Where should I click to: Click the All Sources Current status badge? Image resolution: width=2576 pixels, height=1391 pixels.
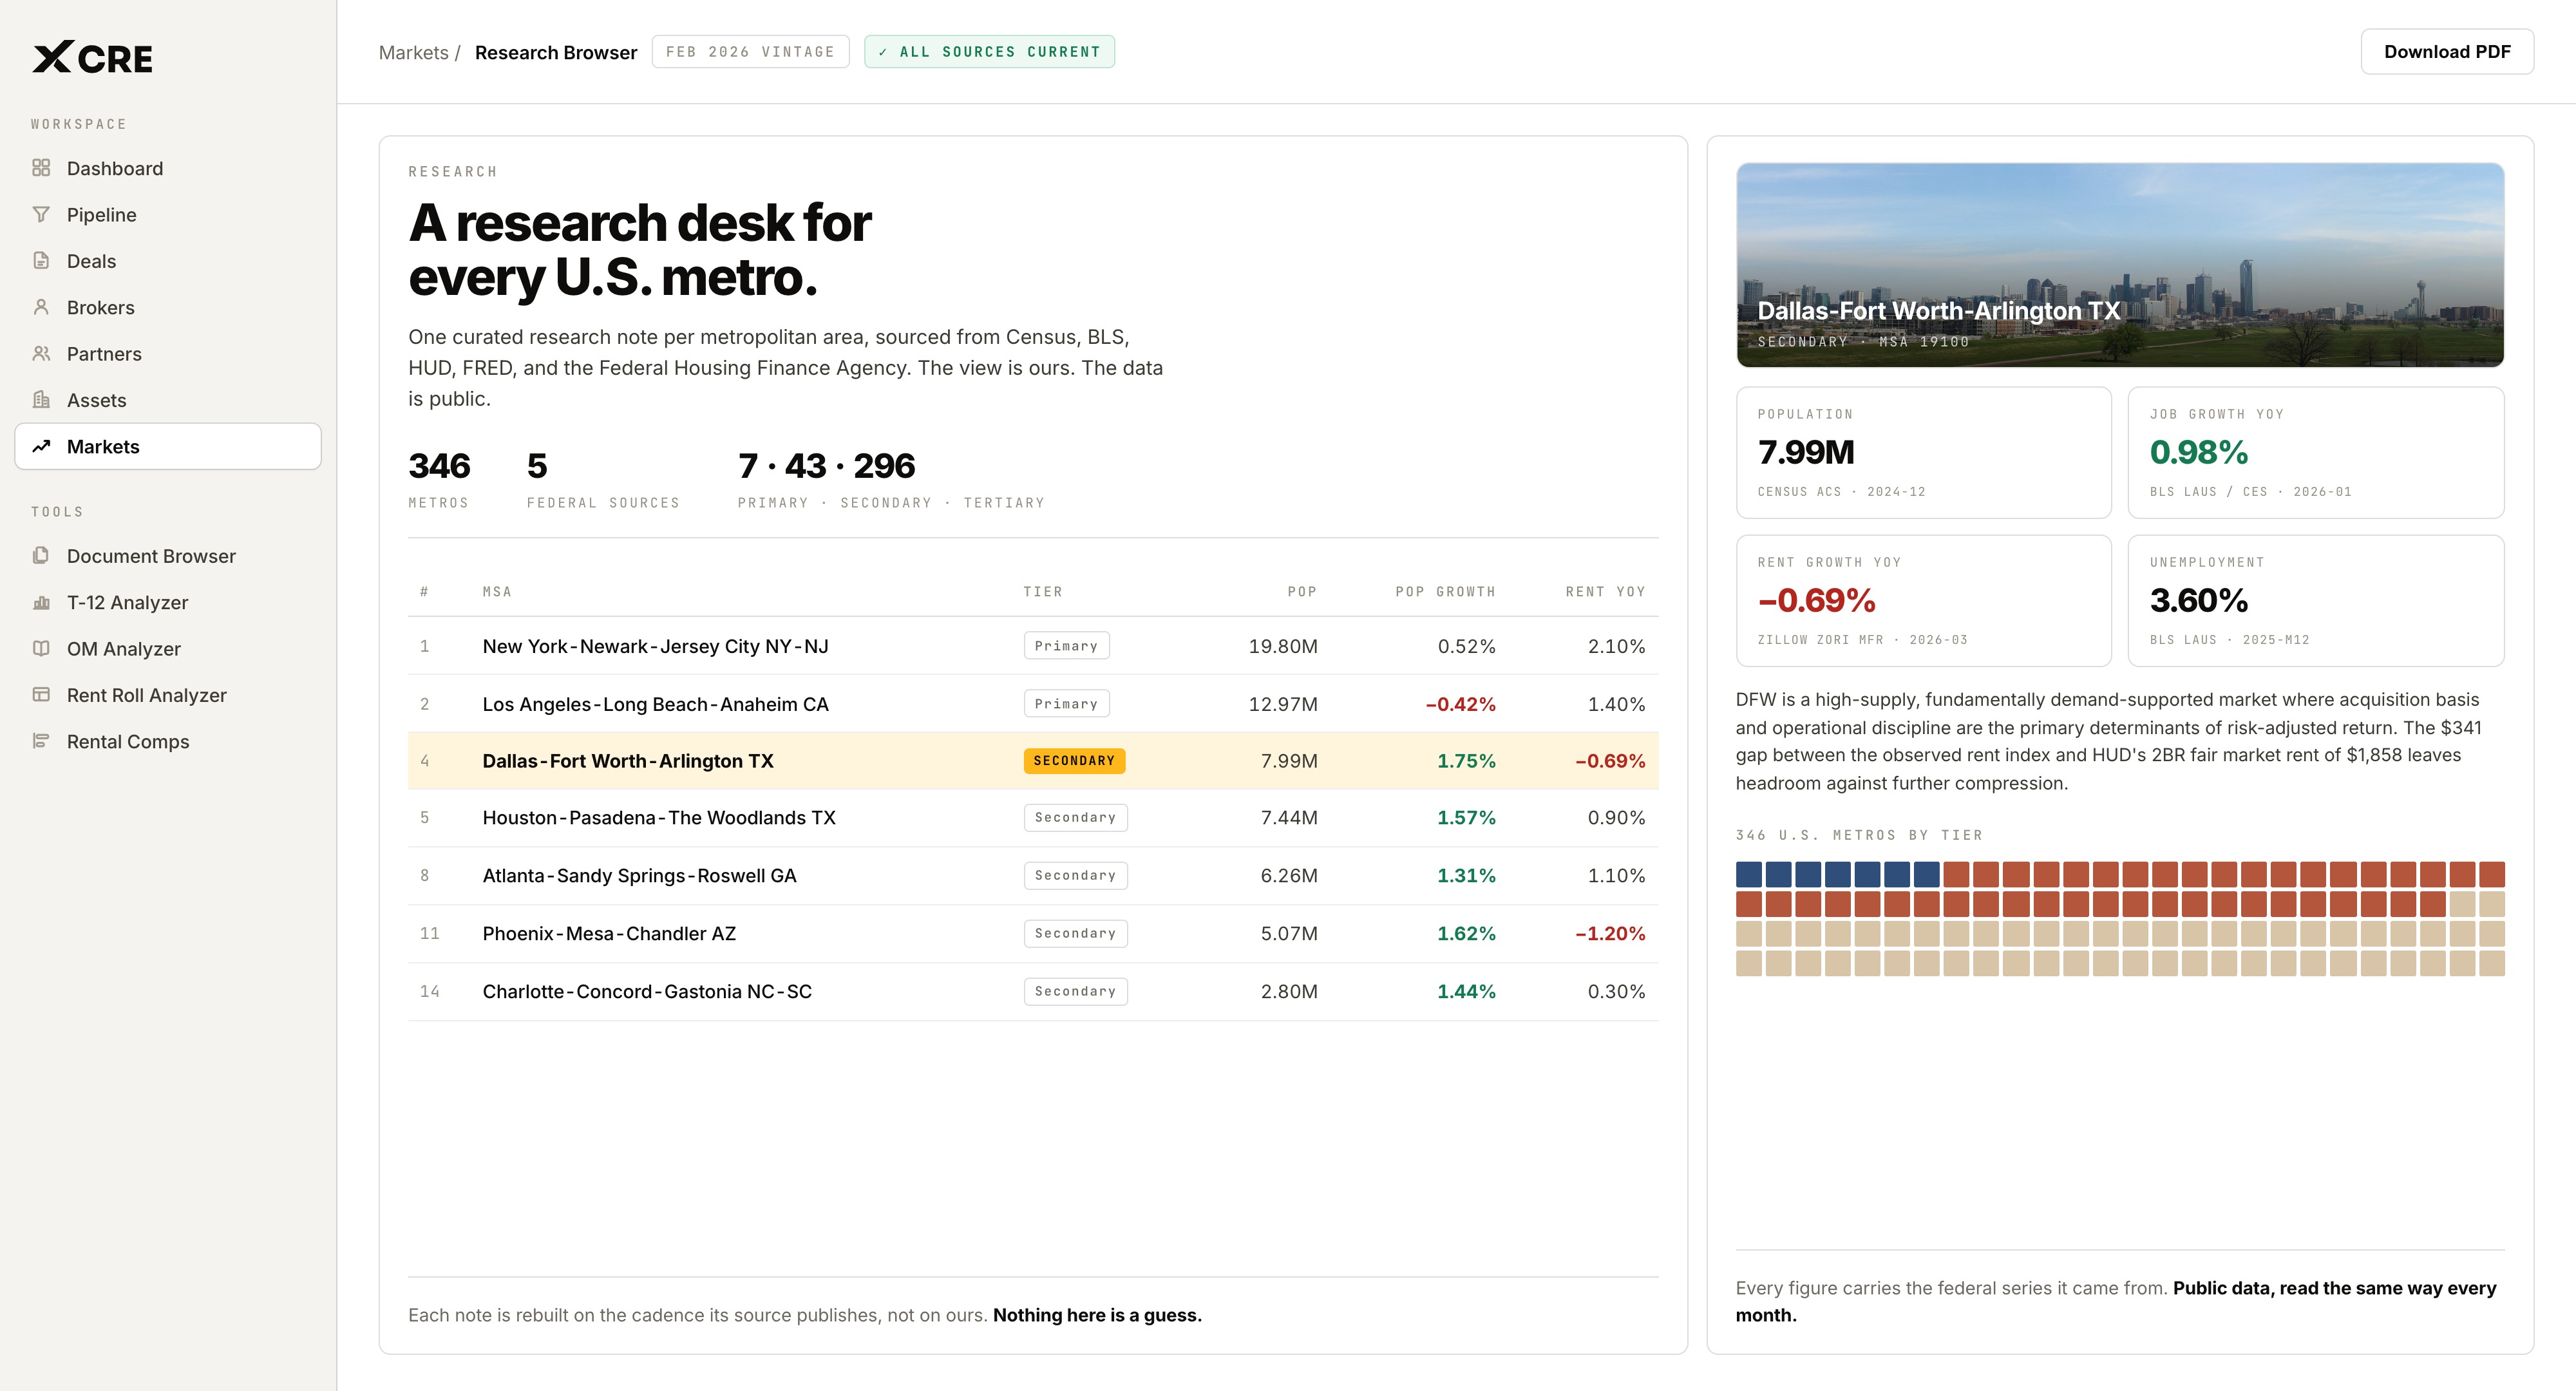tap(989, 52)
